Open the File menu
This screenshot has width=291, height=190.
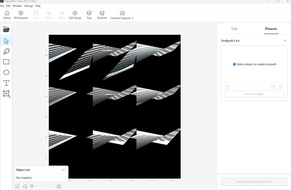pyautogui.click(x=2, y=6)
